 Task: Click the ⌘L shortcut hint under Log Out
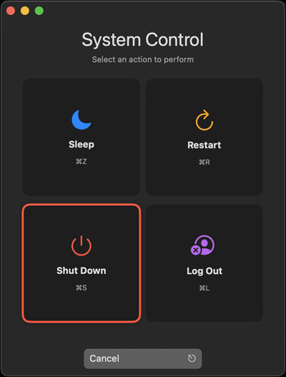(x=204, y=288)
